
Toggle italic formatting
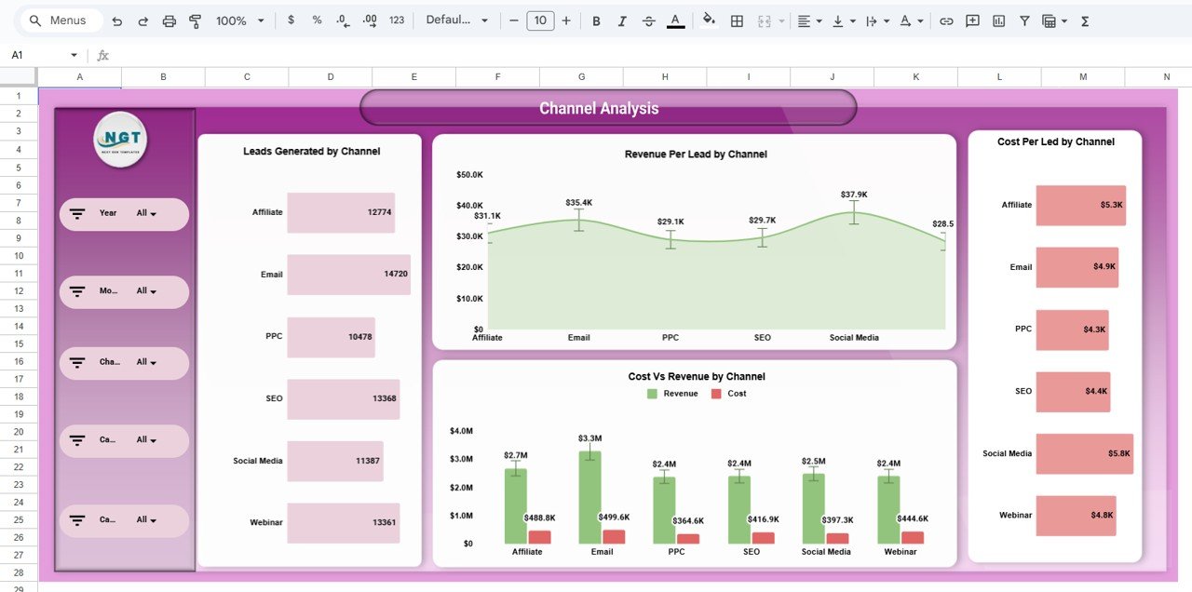coord(621,20)
